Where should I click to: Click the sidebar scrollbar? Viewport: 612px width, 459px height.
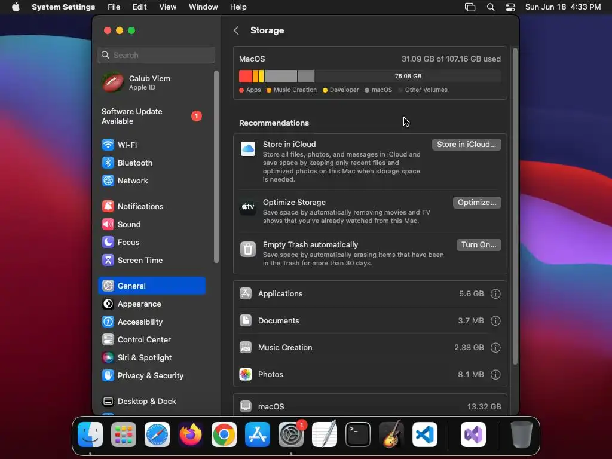pyautogui.click(x=216, y=167)
